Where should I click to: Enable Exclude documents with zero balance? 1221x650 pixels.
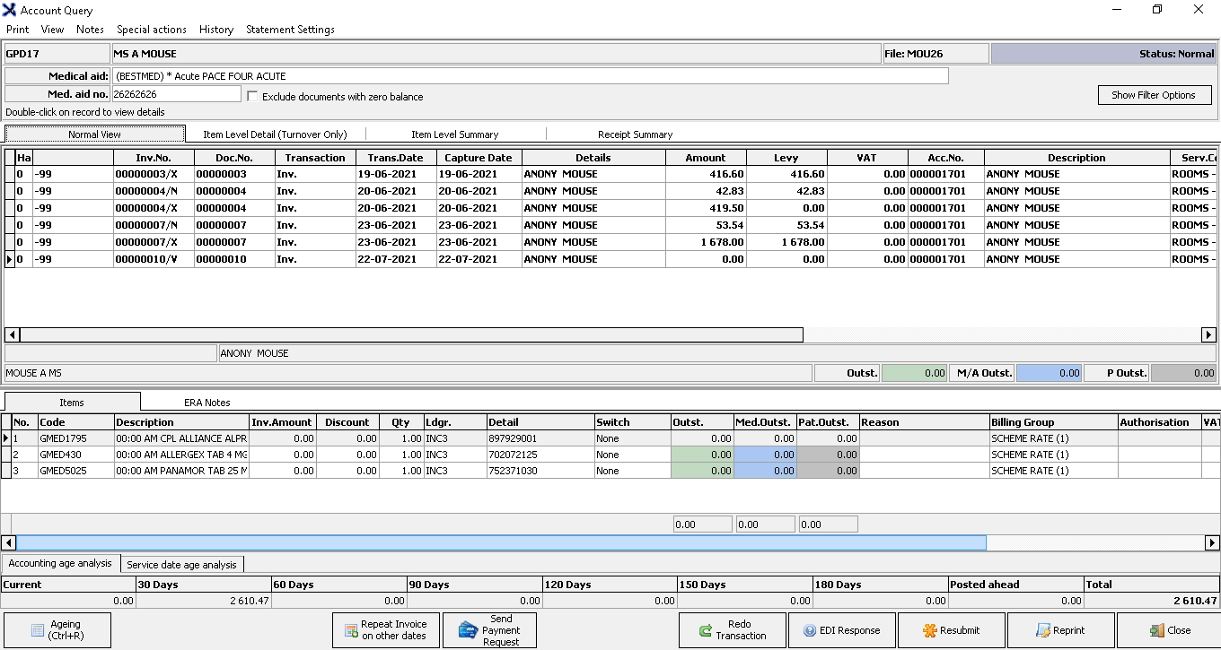click(x=252, y=96)
